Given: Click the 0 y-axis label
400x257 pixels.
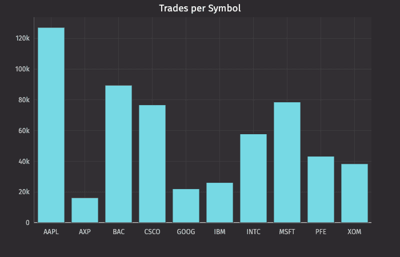Looking at the screenshot, I should [x=27, y=223].
